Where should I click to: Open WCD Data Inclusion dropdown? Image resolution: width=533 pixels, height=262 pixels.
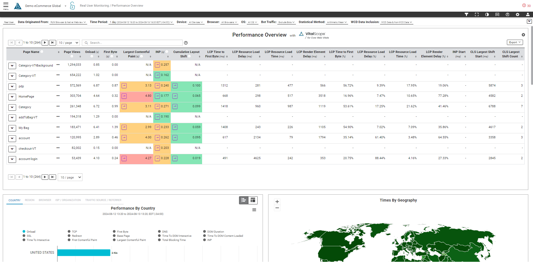click(397, 22)
